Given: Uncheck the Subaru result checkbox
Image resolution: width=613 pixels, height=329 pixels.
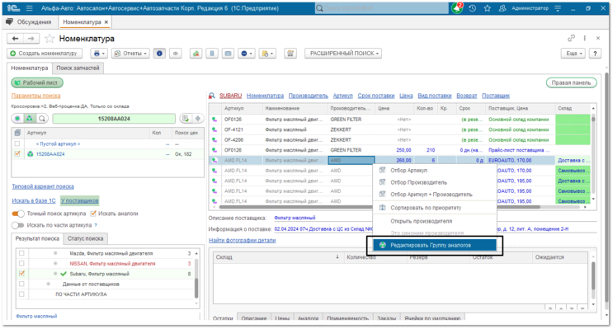Looking at the screenshot, I should pos(21,274).
